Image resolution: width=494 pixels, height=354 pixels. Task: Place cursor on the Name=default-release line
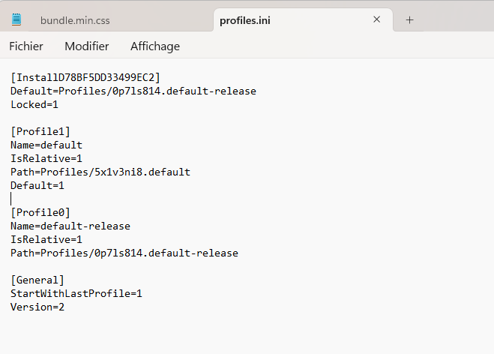[x=70, y=226]
